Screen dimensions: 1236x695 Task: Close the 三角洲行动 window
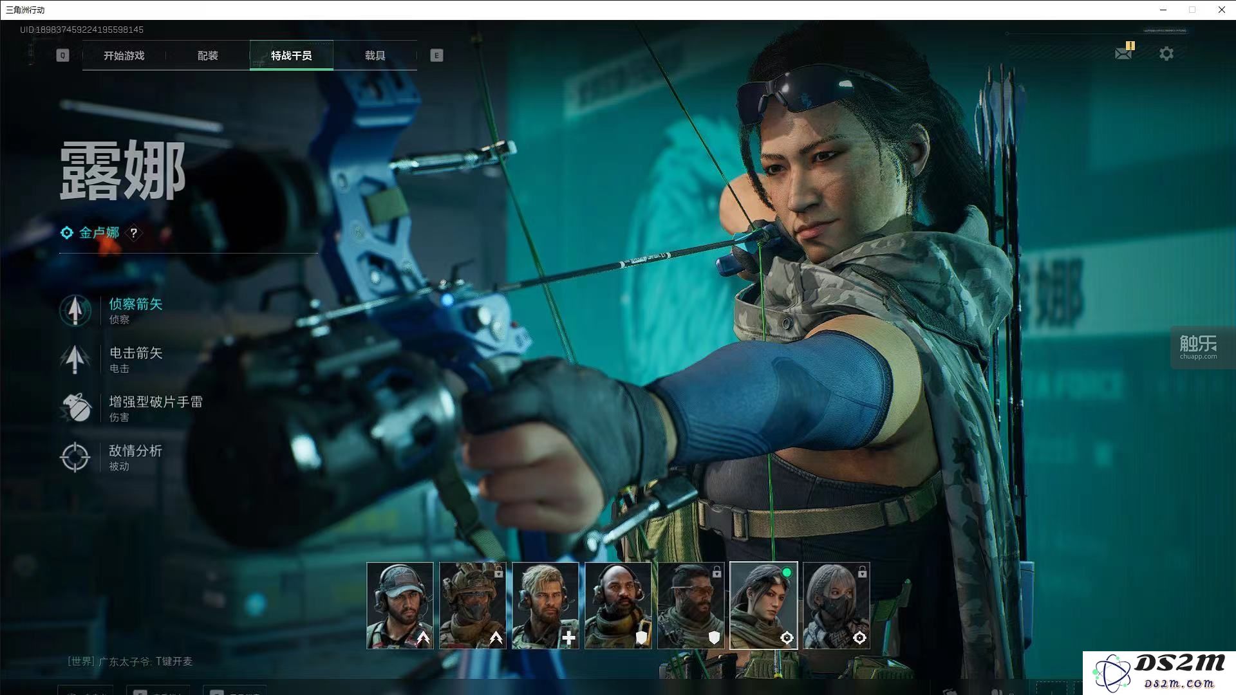point(1221,10)
